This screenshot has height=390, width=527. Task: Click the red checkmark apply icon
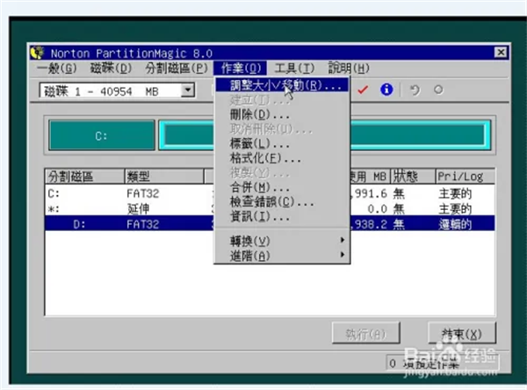click(x=363, y=90)
